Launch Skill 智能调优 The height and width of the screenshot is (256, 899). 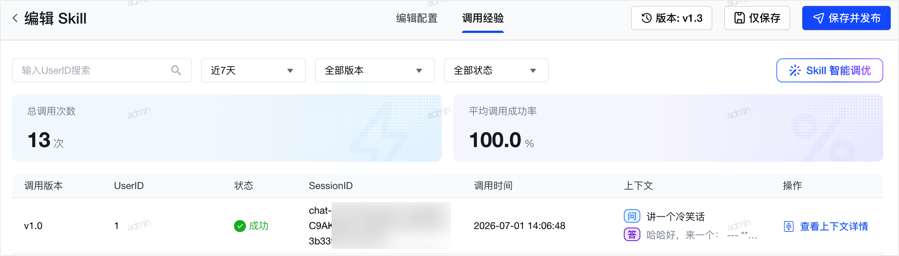tap(830, 70)
